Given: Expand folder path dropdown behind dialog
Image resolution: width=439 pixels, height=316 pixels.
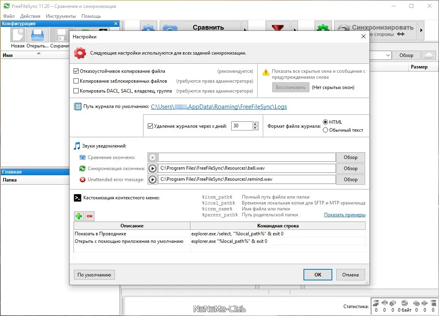Looking at the screenshot, I should pos(388,55).
